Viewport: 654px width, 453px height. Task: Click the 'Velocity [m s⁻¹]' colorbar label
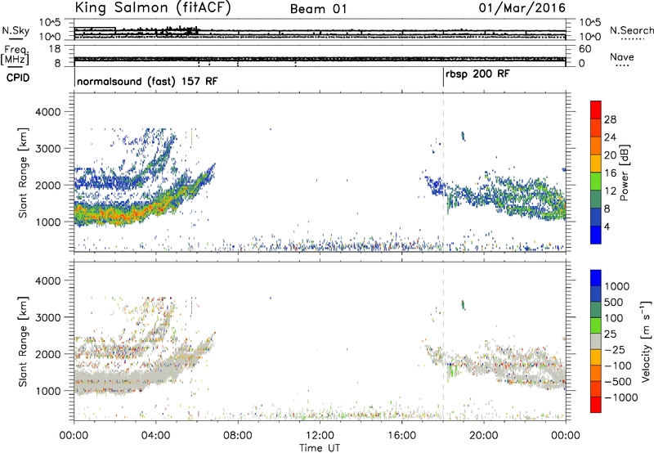click(x=646, y=341)
